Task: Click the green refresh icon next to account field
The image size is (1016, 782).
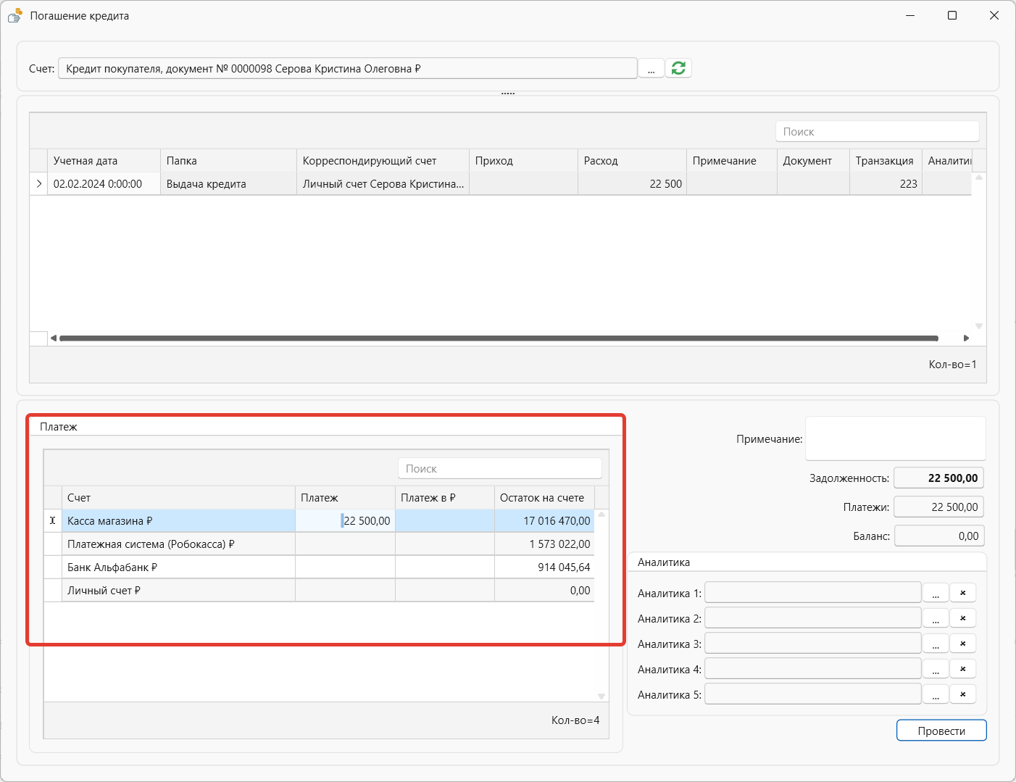Action: click(678, 68)
